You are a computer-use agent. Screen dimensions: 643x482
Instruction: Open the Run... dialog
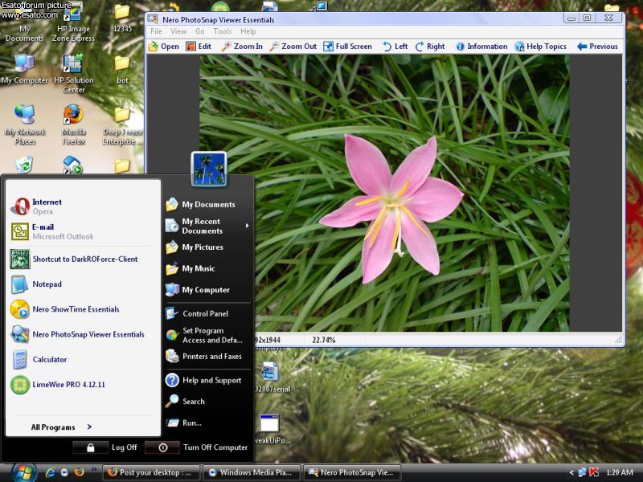[208, 423]
